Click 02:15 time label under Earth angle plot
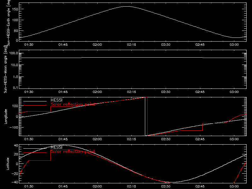 click(x=131, y=44)
